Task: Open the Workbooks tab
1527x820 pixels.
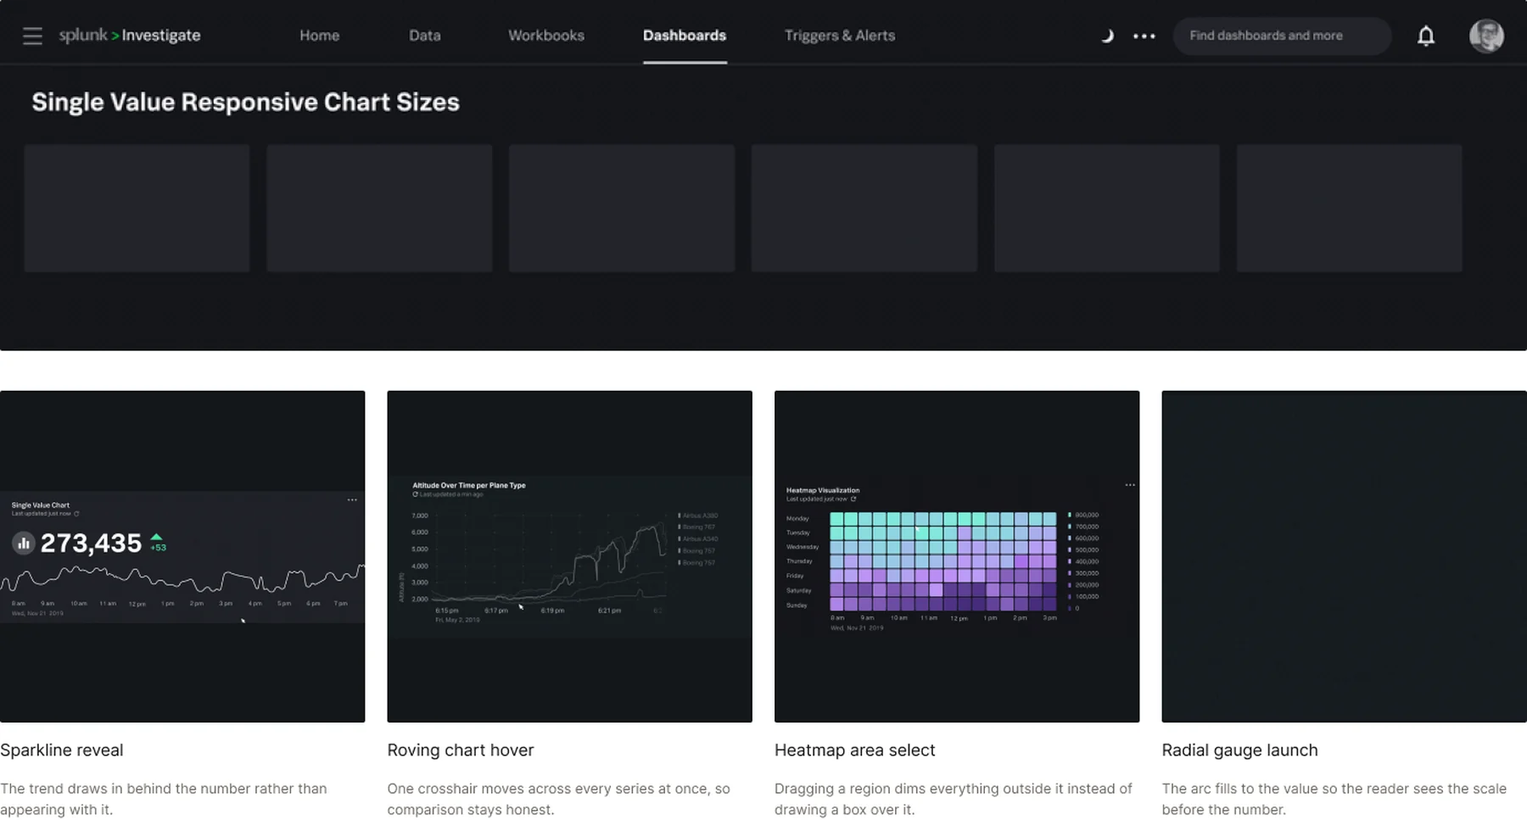Action: pyautogui.click(x=546, y=36)
